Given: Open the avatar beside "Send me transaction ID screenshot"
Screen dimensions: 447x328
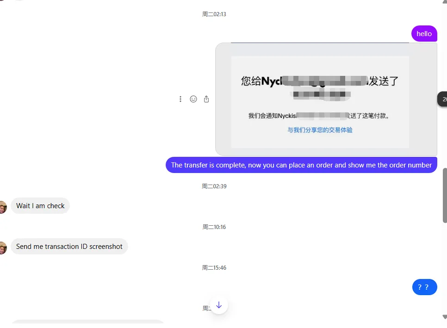Looking at the screenshot, I should pyautogui.click(x=3, y=248).
